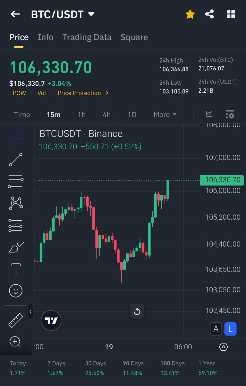Tap the 1 Year 59.10% performance

coord(208,368)
